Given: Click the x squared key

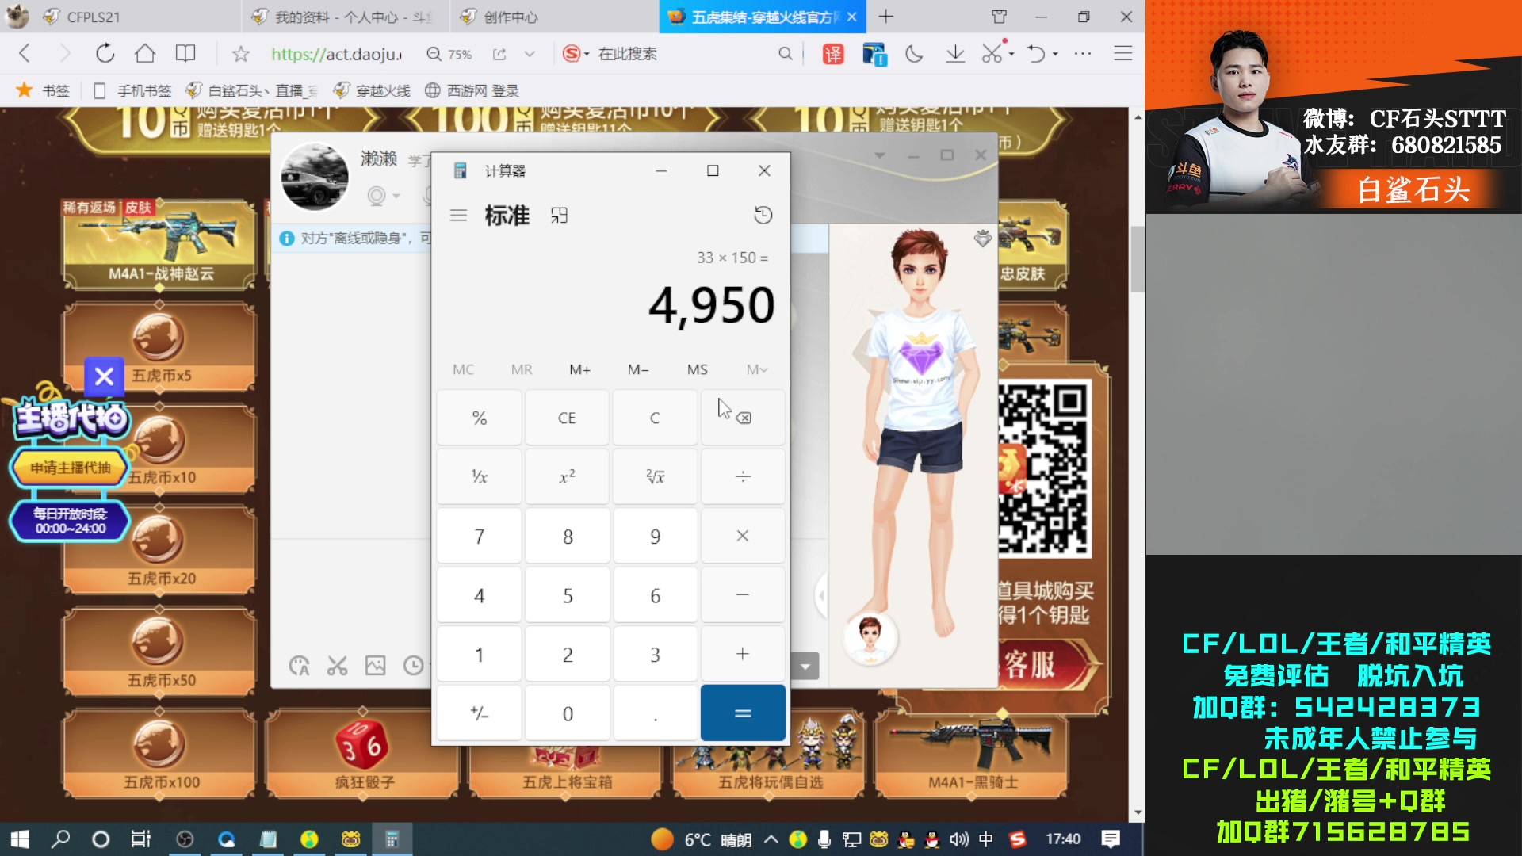Looking at the screenshot, I should 567,476.
